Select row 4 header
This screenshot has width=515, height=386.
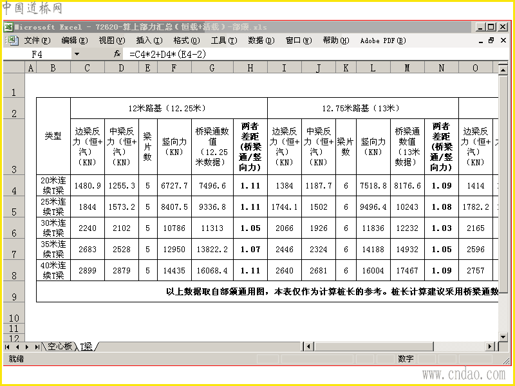tap(14, 186)
